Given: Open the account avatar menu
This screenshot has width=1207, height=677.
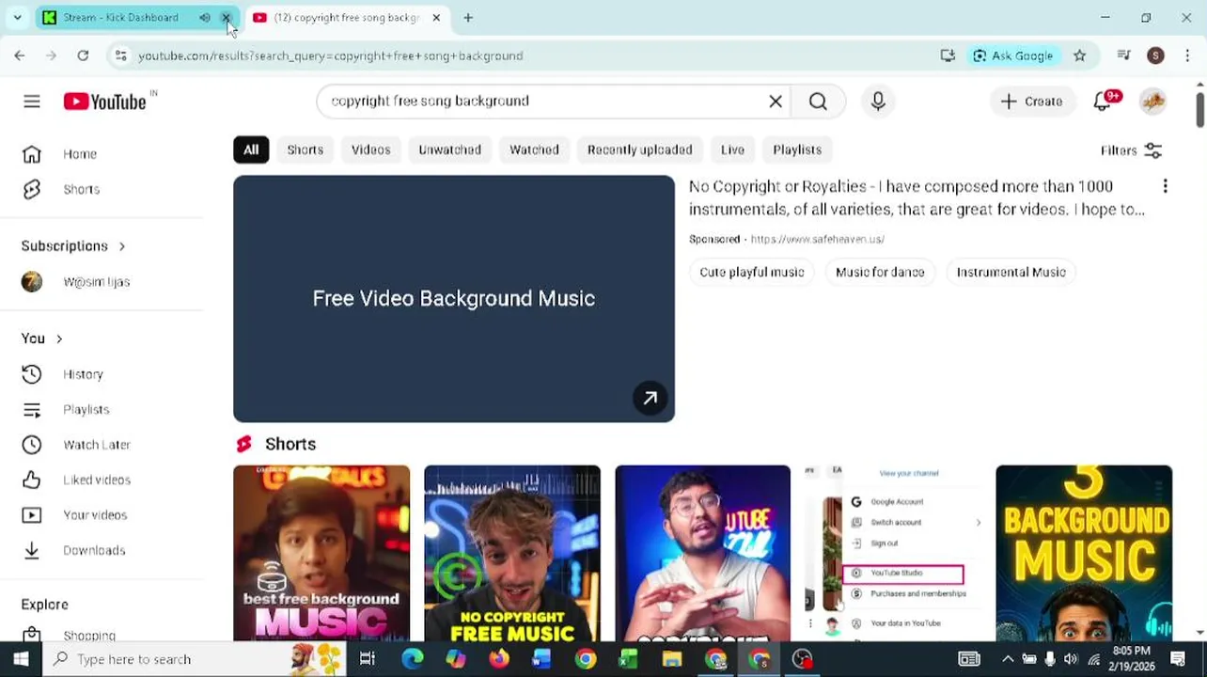Looking at the screenshot, I should coord(1153,102).
